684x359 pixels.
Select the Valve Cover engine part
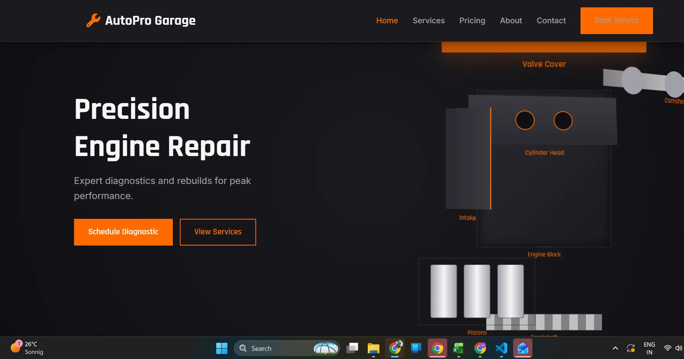click(544, 47)
